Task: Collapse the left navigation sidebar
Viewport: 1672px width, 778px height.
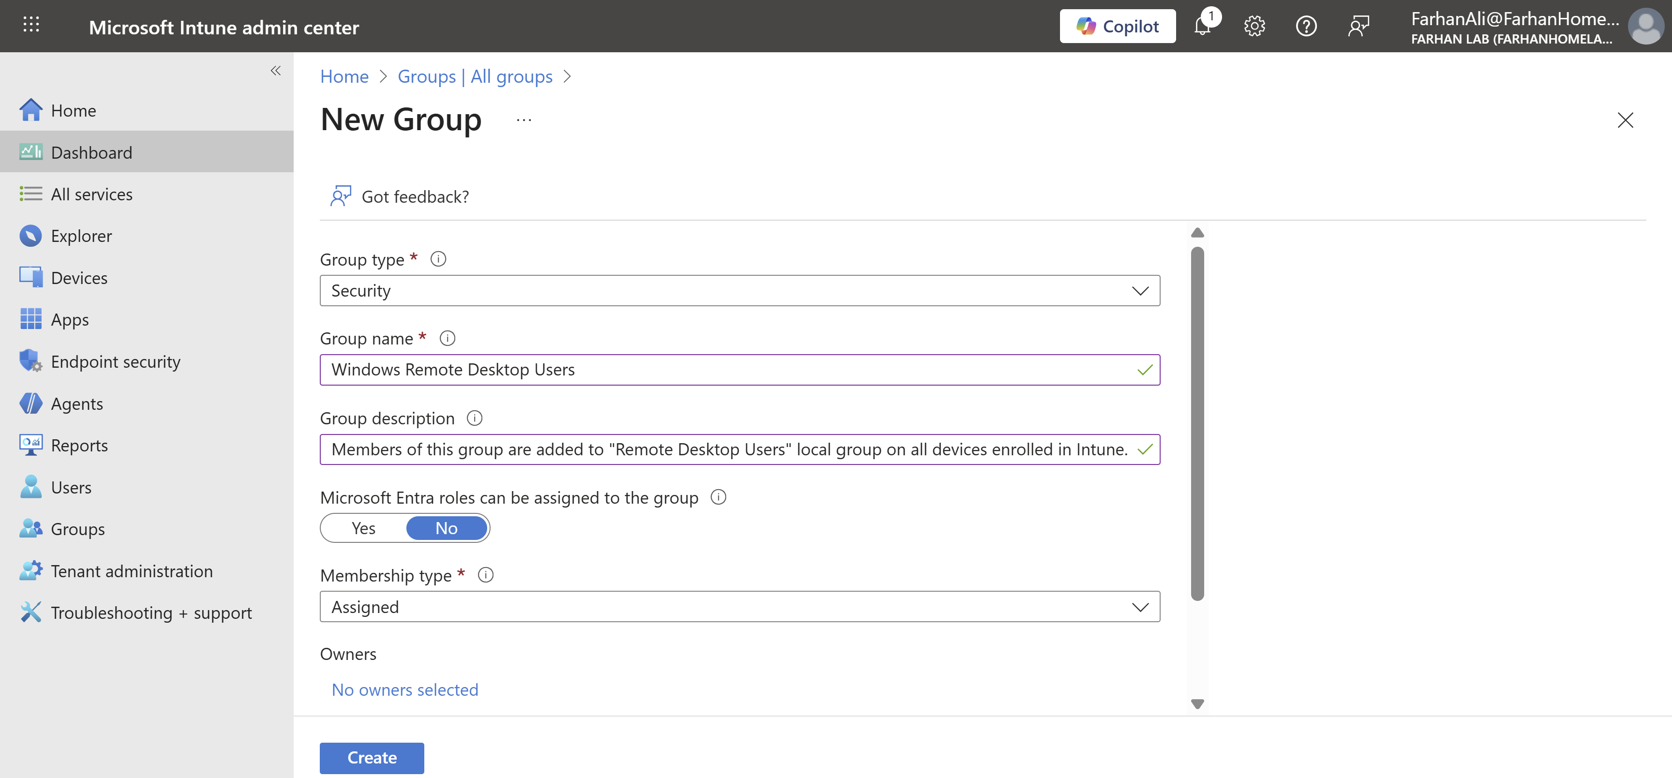Action: click(275, 71)
